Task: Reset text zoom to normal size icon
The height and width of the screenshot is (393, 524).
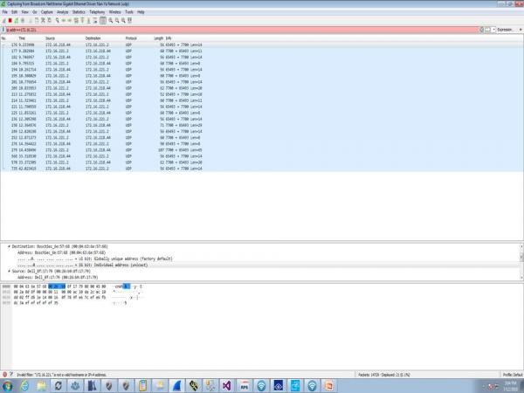Action: (123, 20)
